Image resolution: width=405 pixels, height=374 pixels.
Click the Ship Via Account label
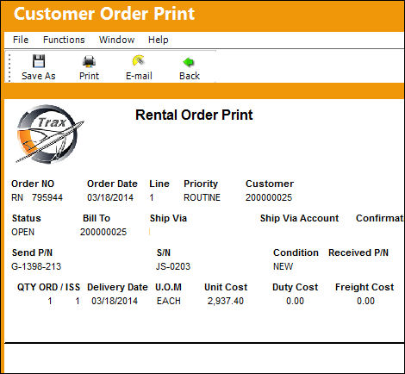299,218
